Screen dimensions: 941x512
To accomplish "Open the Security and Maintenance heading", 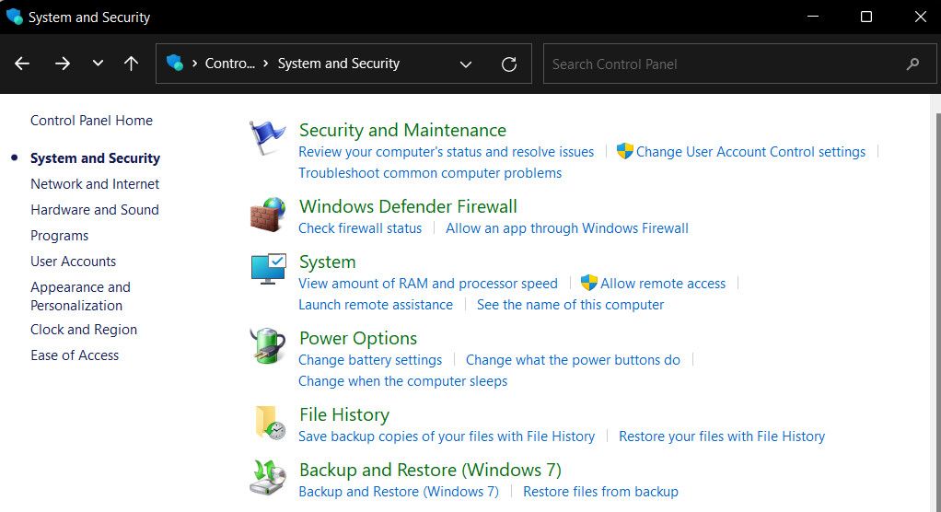I will (x=402, y=130).
